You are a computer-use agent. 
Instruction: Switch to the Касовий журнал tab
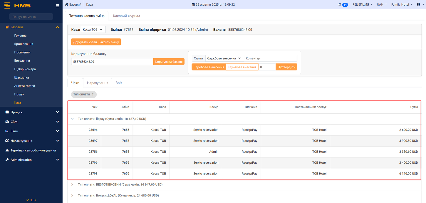pyautogui.click(x=126, y=16)
